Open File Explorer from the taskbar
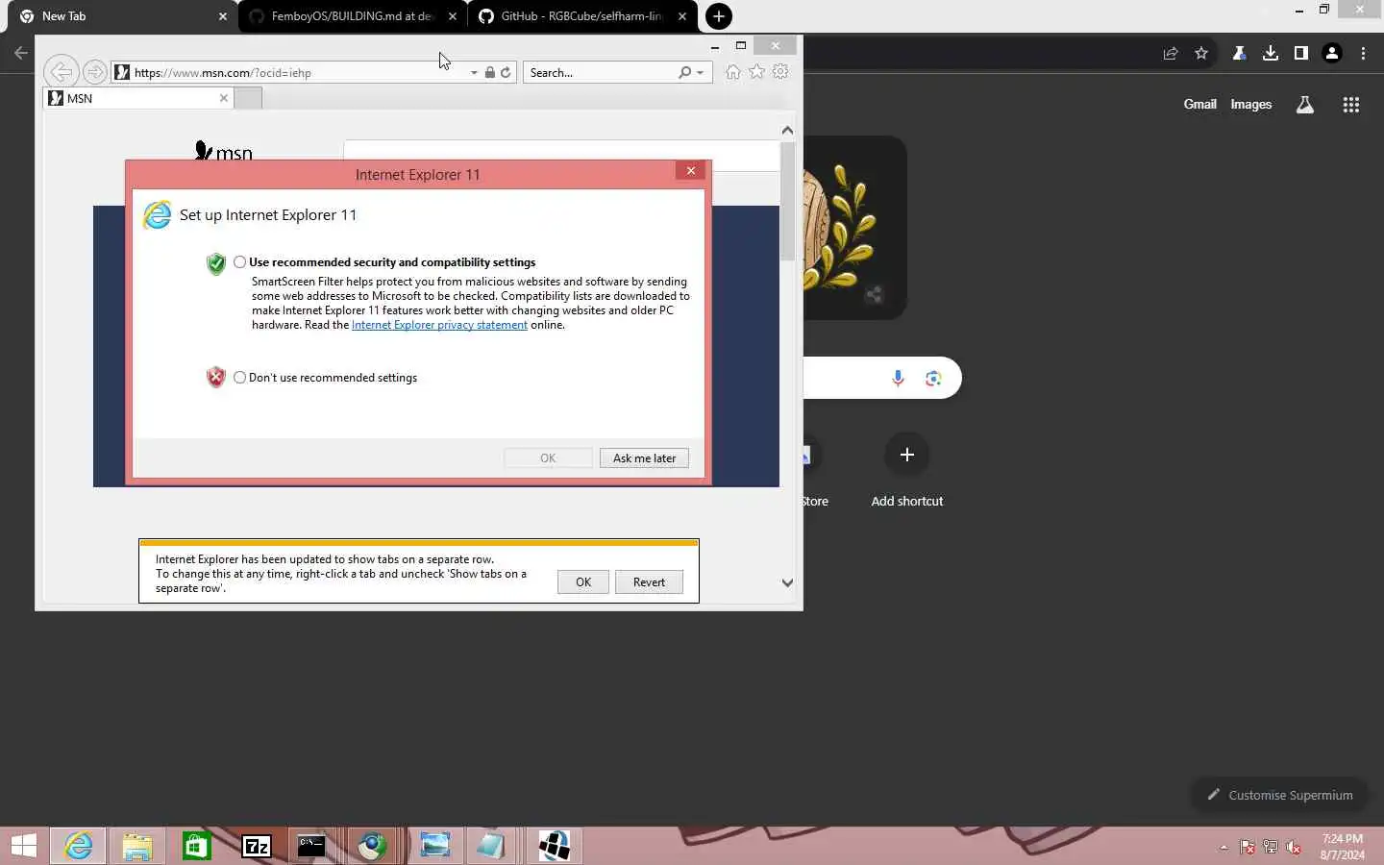1384x865 pixels. point(137,846)
